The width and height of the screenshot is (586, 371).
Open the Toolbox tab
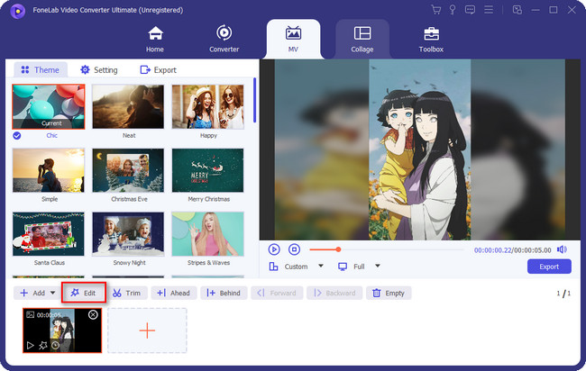click(431, 40)
